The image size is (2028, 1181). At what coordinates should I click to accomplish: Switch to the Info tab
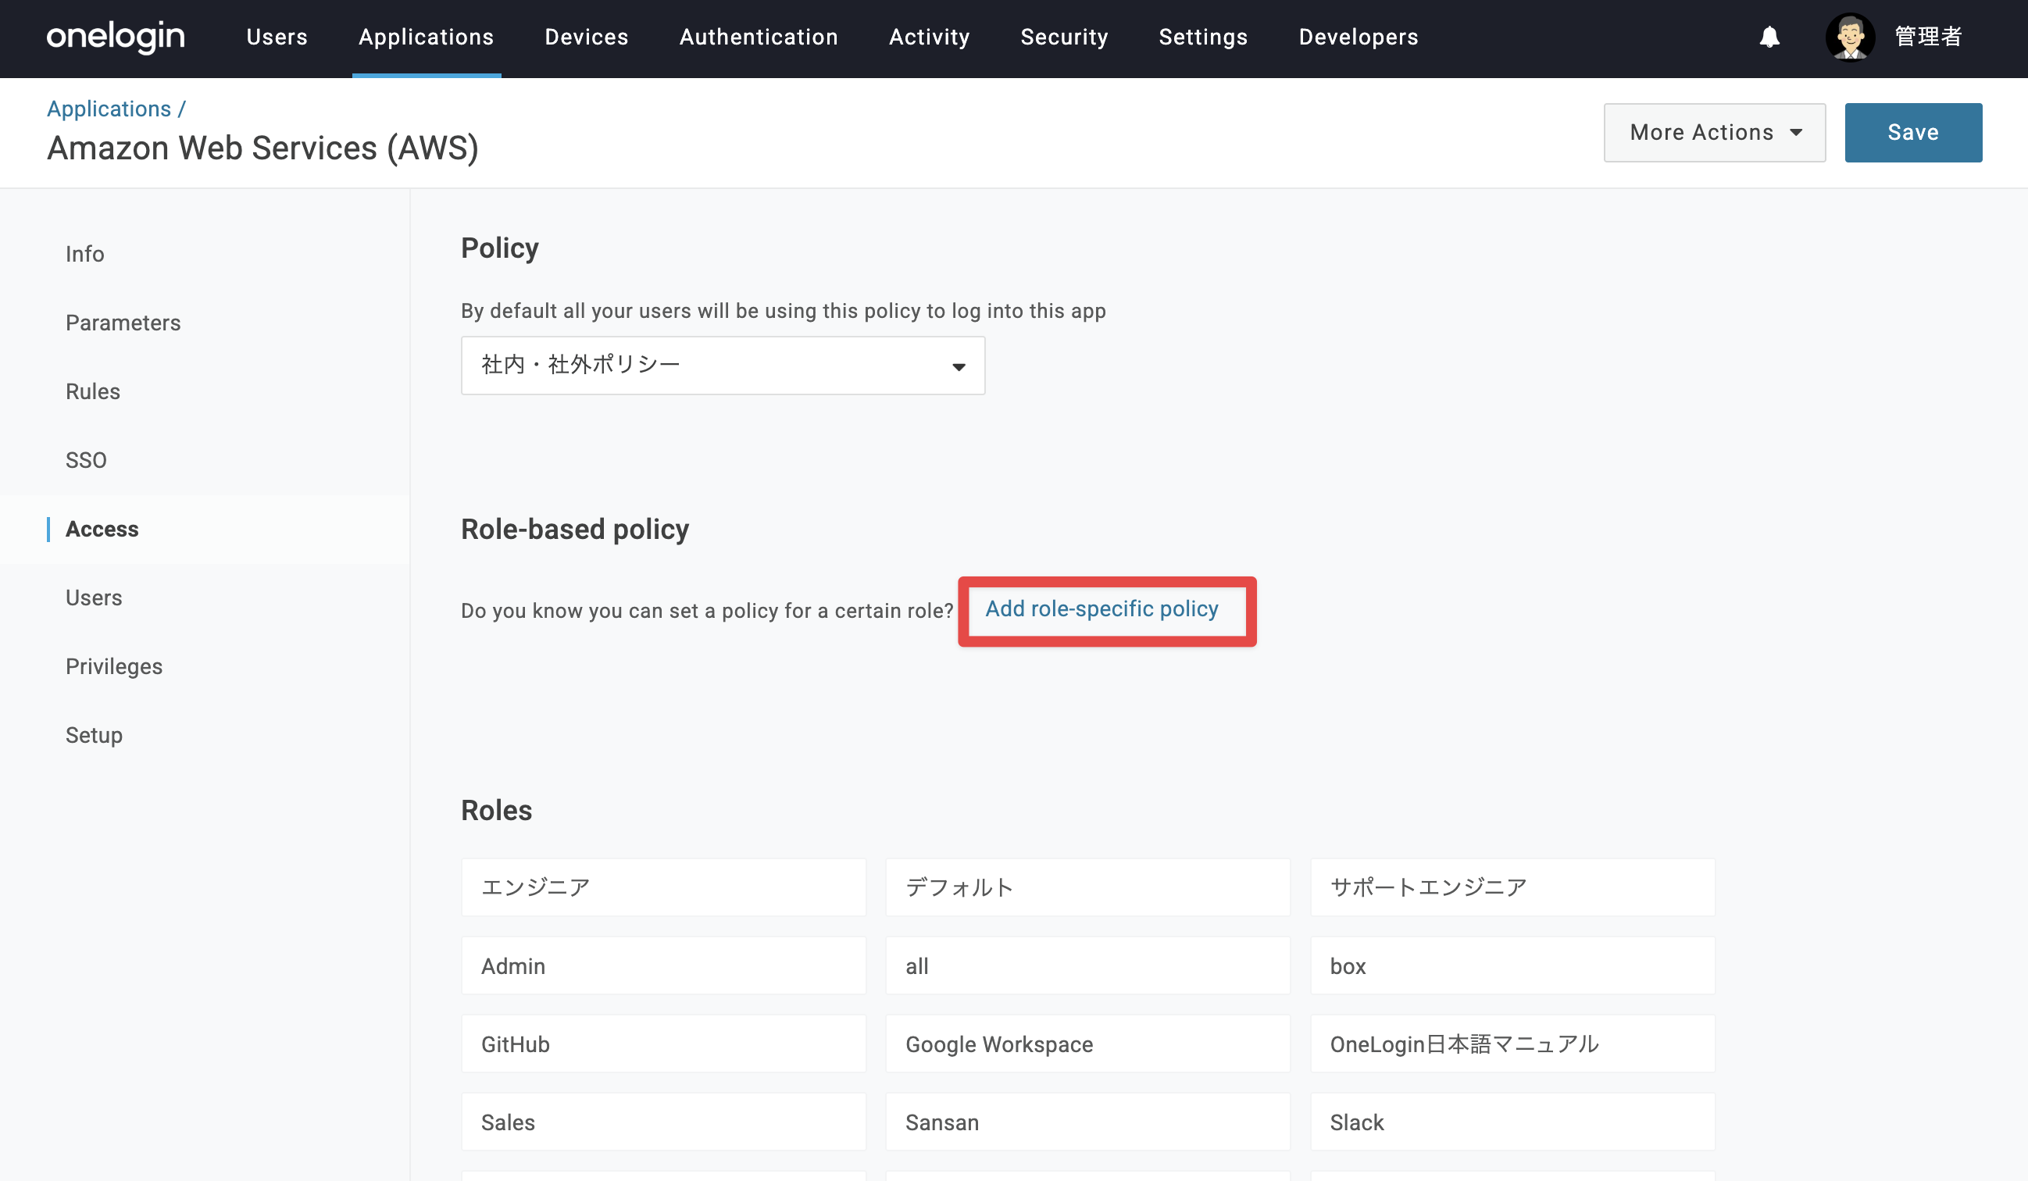(84, 254)
